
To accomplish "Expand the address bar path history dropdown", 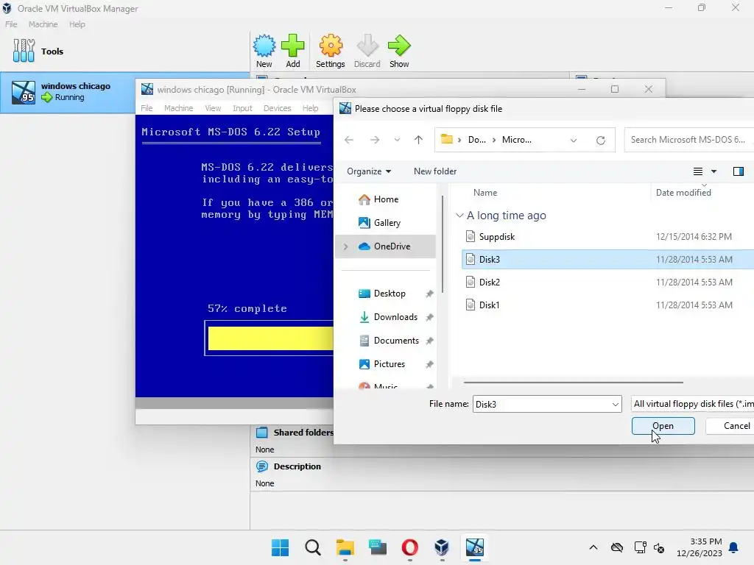I will pyautogui.click(x=573, y=141).
